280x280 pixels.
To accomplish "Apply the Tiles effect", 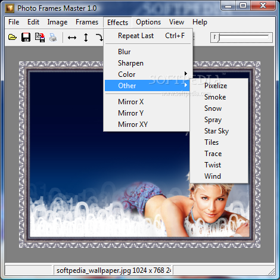I will (x=219, y=142).
